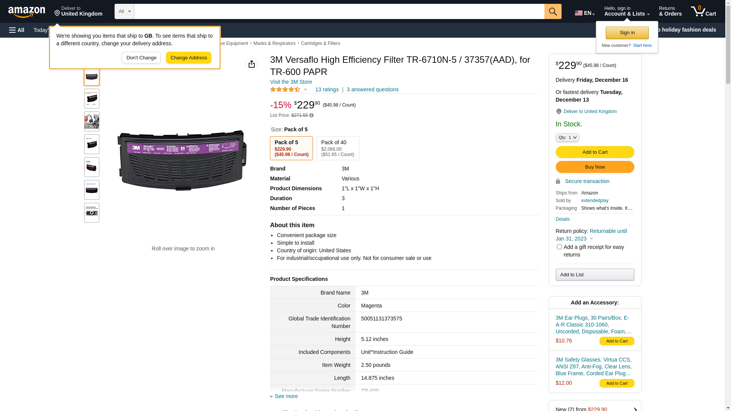731x411 pixels.
Task: Open the quantity dropdown
Action: (567, 137)
